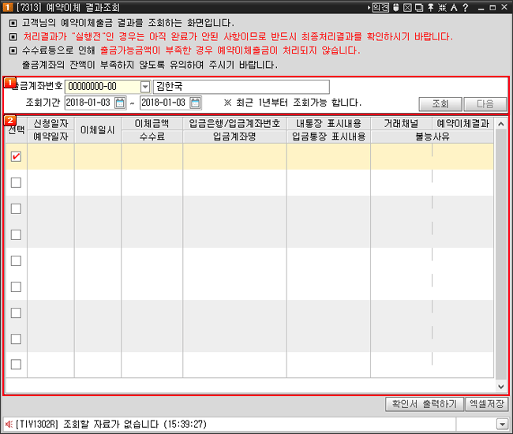The image size is (513, 434).
Task: Expand the status message dropdown at bottom
Action: coord(502,424)
